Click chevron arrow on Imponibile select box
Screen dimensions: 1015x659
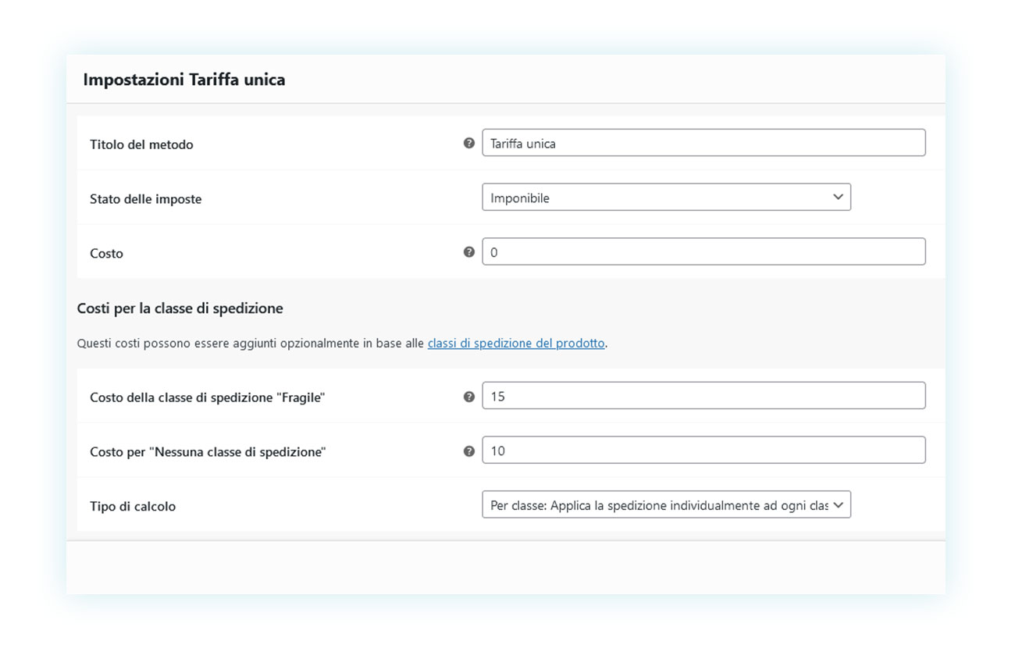pyautogui.click(x=838, y=198)
